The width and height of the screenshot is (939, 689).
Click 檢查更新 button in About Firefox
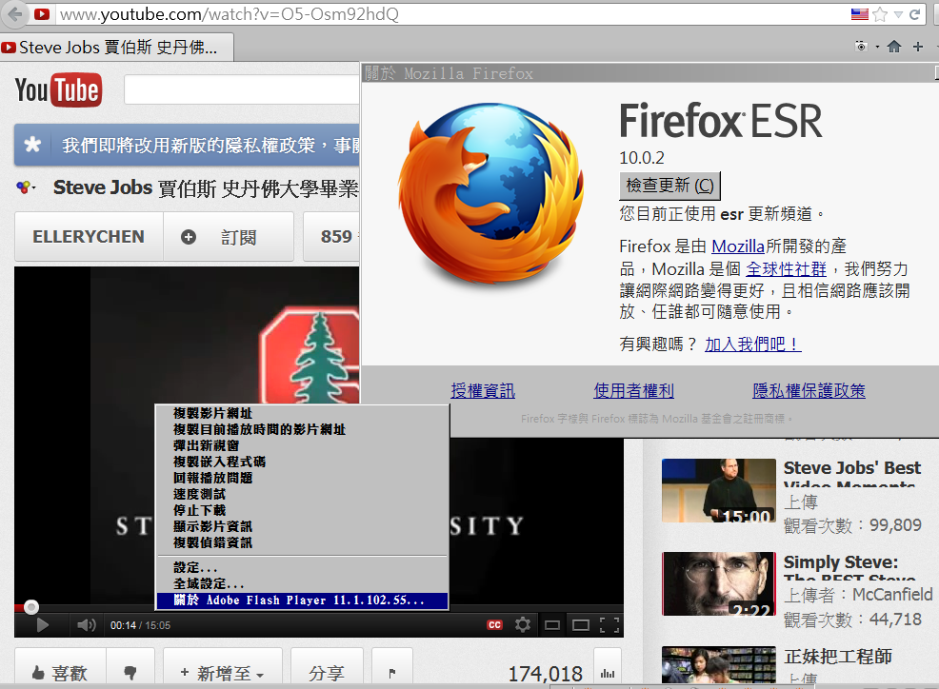(669, 186)
